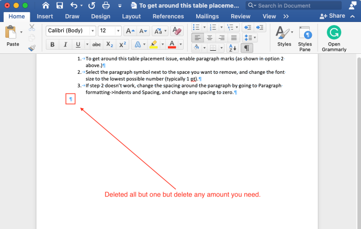Toggle show paragraph marks button

pyautogui.click(x=246, y=48)
